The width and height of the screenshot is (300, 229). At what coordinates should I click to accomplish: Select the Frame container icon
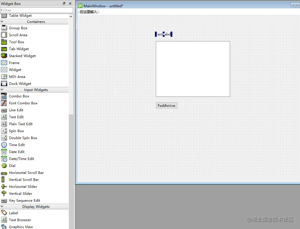point(4,63)
